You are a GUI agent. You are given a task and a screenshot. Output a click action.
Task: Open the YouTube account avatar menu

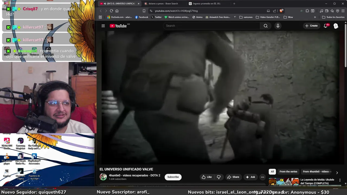336,26
